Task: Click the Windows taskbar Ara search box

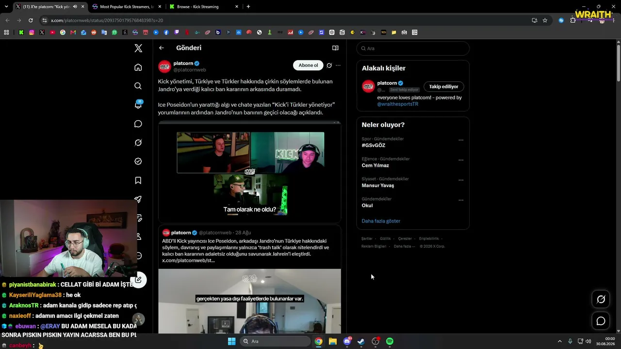Action: coord(276,341)
